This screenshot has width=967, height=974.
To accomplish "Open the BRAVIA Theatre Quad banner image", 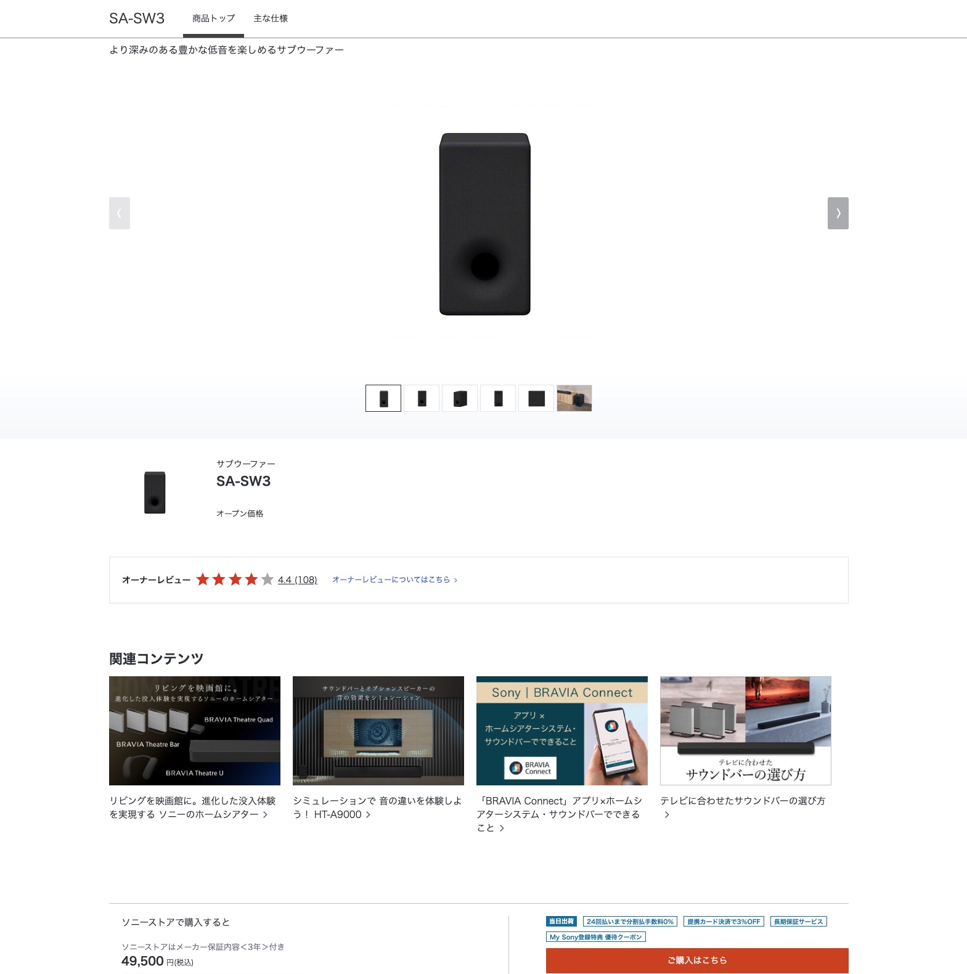I will 195,730.
